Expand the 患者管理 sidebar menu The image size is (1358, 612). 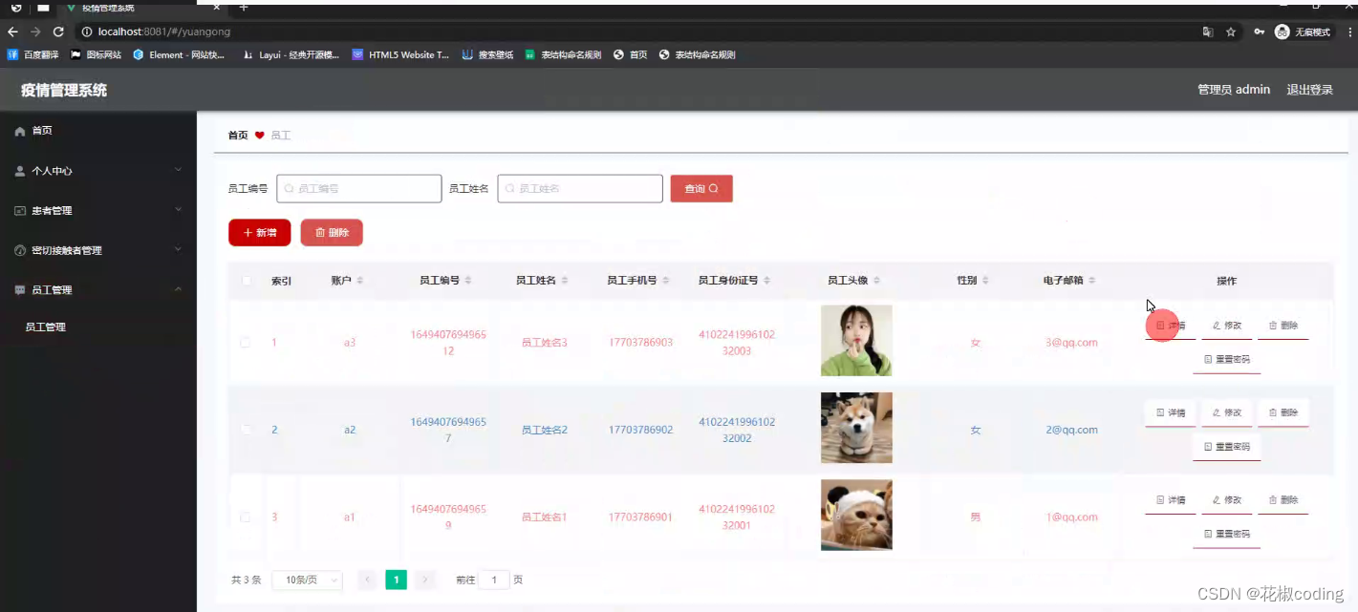(98, 210)
